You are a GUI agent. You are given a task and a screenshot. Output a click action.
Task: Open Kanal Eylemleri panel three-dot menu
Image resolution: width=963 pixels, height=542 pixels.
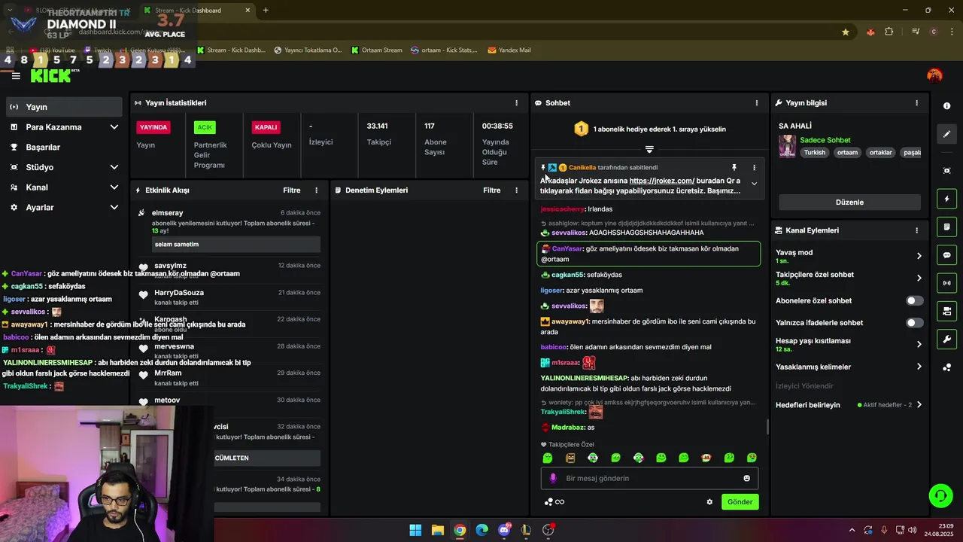click(916, 230)
